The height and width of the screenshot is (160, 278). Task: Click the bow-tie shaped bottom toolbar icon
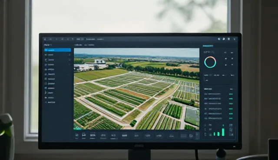click(84, 136)
